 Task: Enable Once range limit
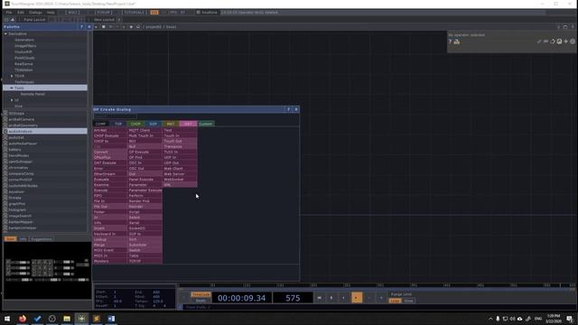[408, 301]
